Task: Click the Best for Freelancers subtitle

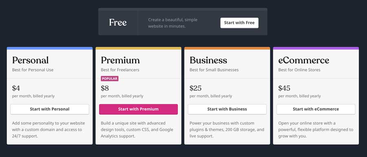Action: click(120, 70)
